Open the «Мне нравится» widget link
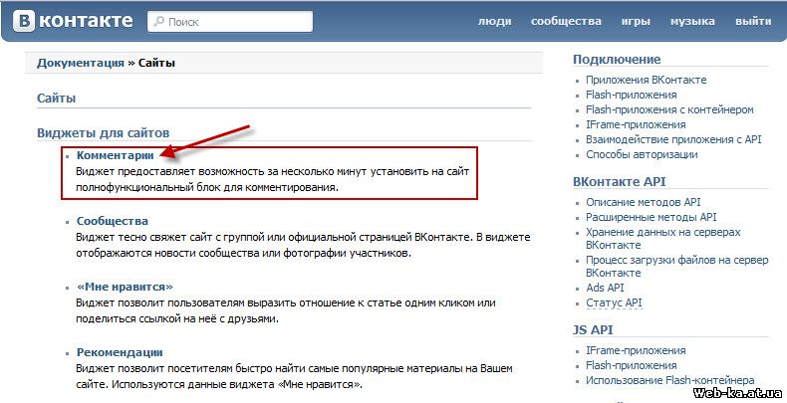Screen dimensions: 787x403 click(125, 287)
